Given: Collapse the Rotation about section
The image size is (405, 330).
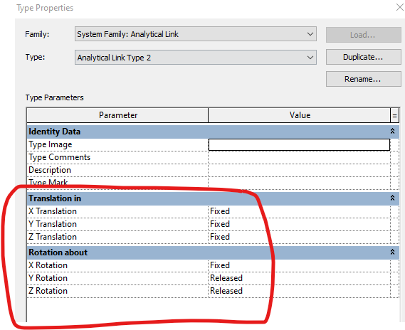Looking at the screenshot, I should pyautogui.click(x=392, y=252).
